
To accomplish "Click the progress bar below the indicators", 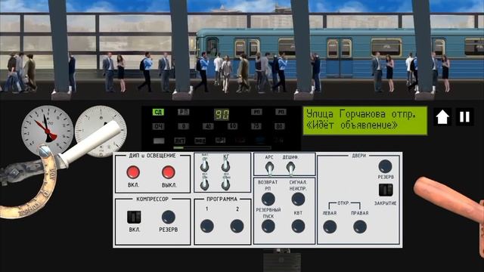I will pos(222,148).
